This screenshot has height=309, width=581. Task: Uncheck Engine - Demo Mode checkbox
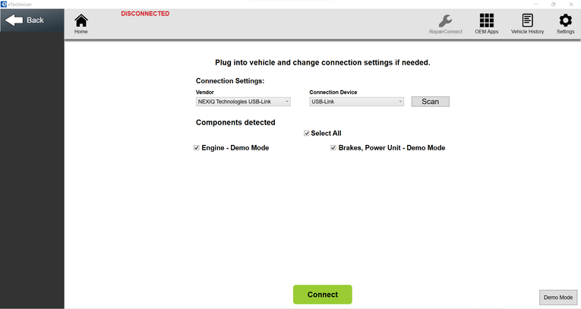pos(197,148)
